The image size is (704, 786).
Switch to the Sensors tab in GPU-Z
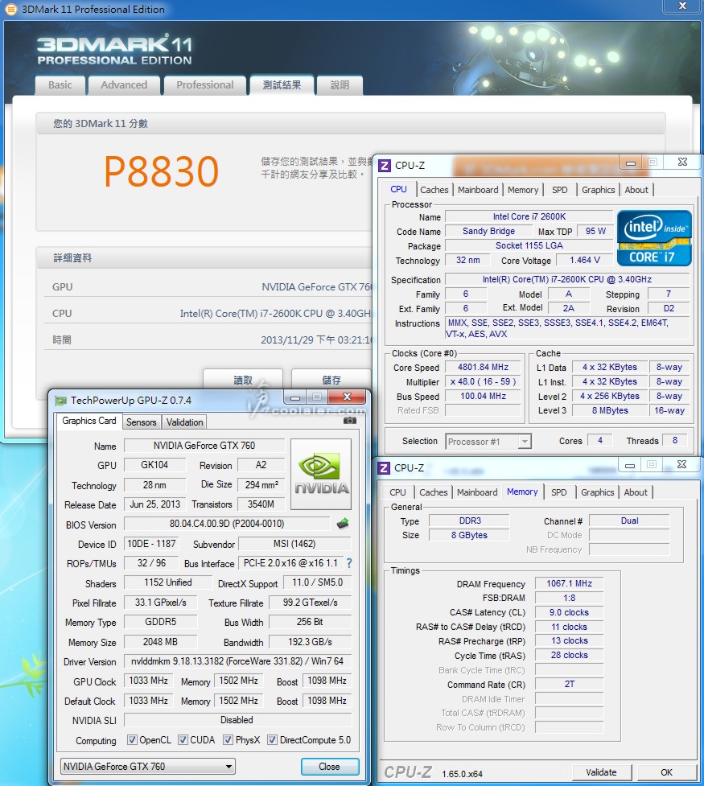click(142, 422)
